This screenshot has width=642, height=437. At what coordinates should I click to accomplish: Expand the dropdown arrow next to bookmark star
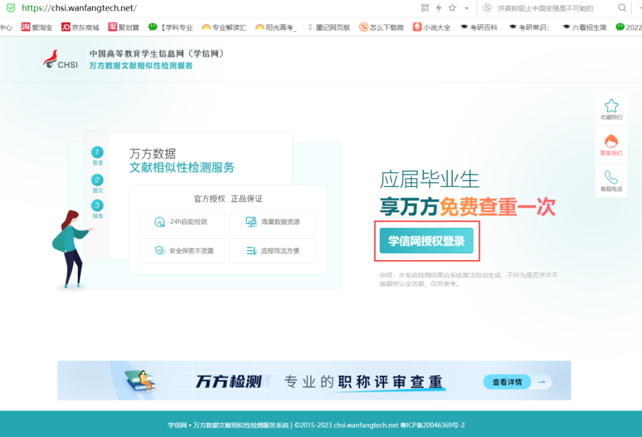(x=467, y=8)
